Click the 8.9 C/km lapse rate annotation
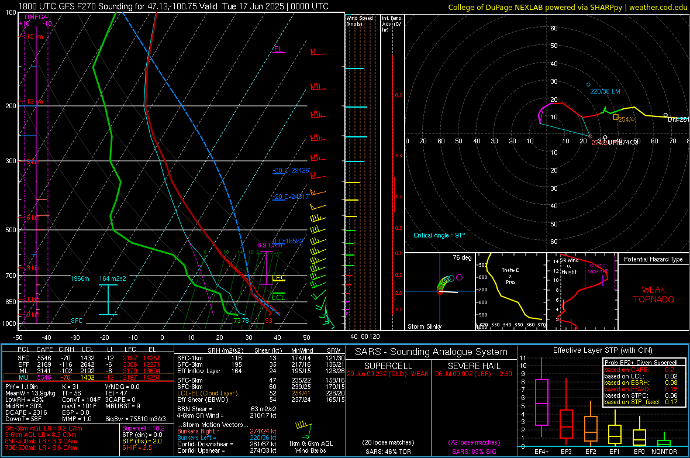 point(270,245)
